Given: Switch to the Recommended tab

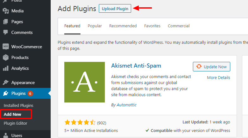Looking at the screenshot, I should tap(123, 26).
